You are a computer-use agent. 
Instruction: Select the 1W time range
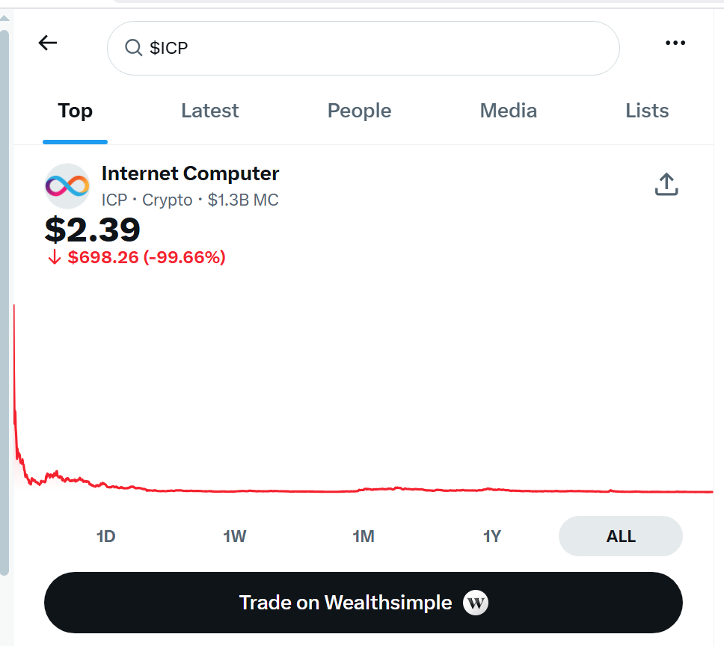coord(235,536)
